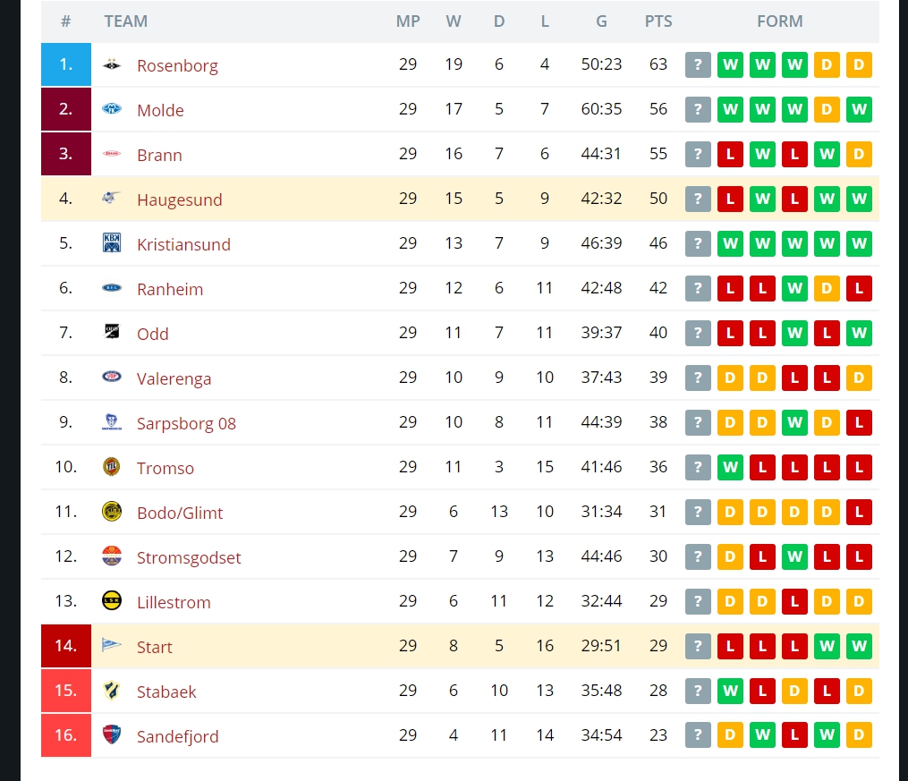Click Start's next match question-mark badge
Viewport: 908px width, 781px height.
pos(698,646)
